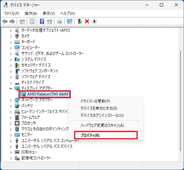Click the keyboard icon beside キーボード
The image size is (184, 170).
(x=17, y=42)
